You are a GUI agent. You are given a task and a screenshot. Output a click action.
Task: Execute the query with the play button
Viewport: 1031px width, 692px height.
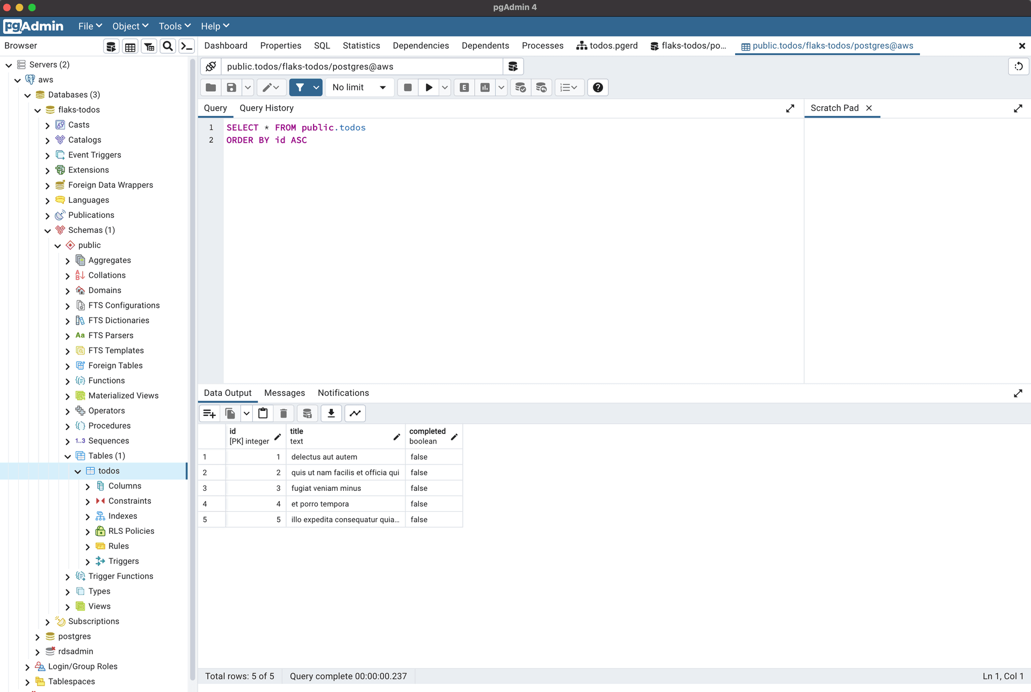(x=428, y=87)
